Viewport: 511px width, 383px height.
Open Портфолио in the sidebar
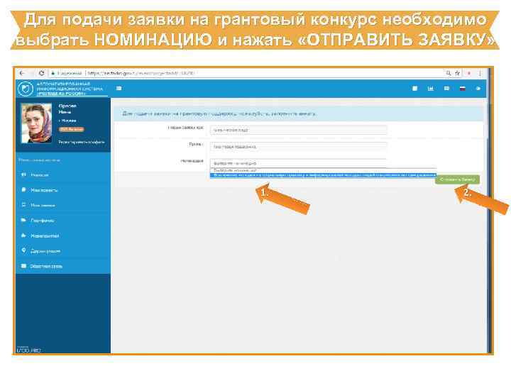pos(43,221)
